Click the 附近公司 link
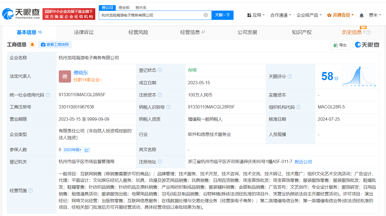 point(303,162)
